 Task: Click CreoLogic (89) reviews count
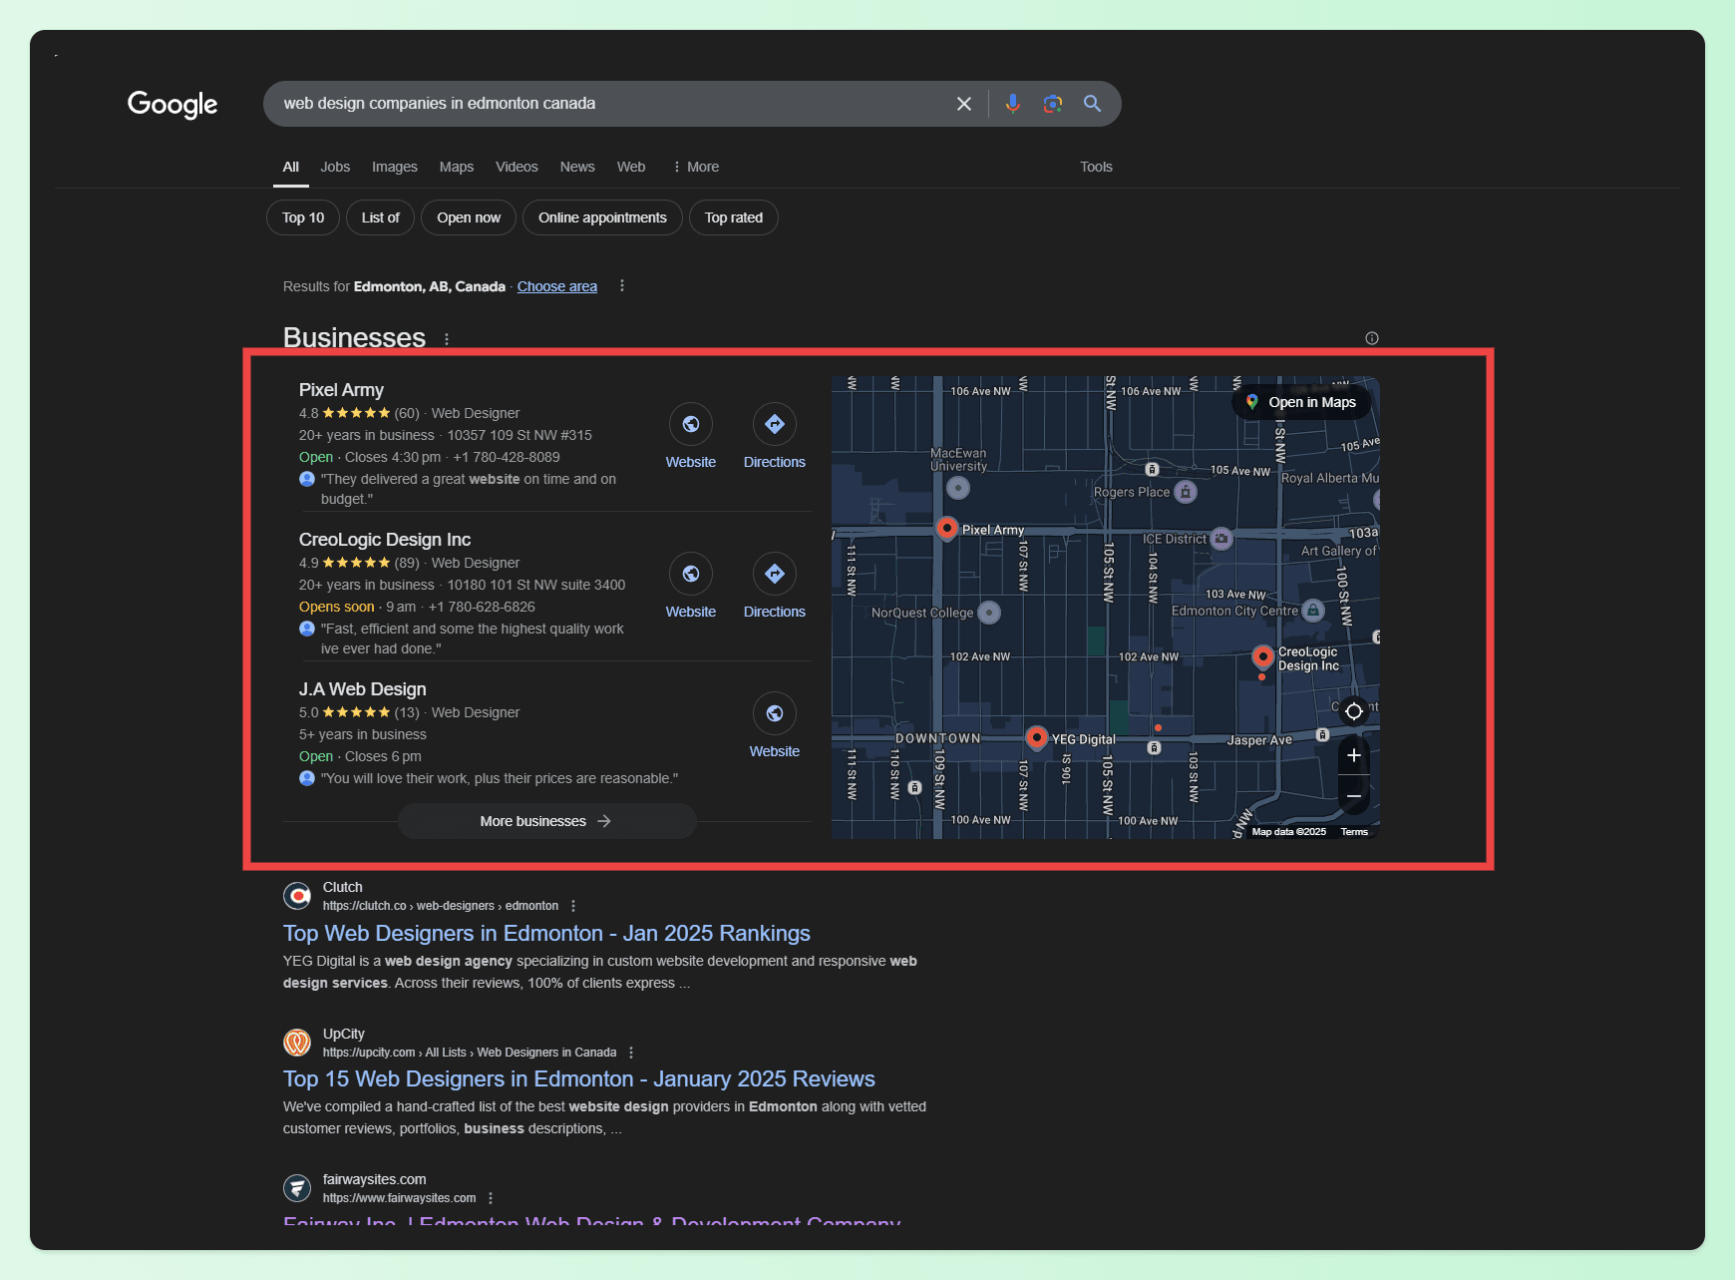pos(407,563)
